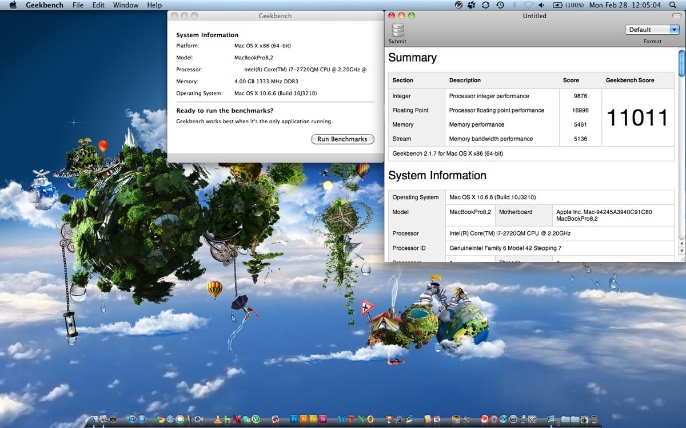
Task: Open the Apple menu
Action: click(x=13, y=5)
